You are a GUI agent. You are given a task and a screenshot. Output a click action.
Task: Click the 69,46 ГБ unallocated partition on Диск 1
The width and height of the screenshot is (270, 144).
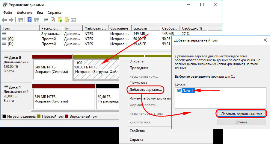click(x=106, y=99)
